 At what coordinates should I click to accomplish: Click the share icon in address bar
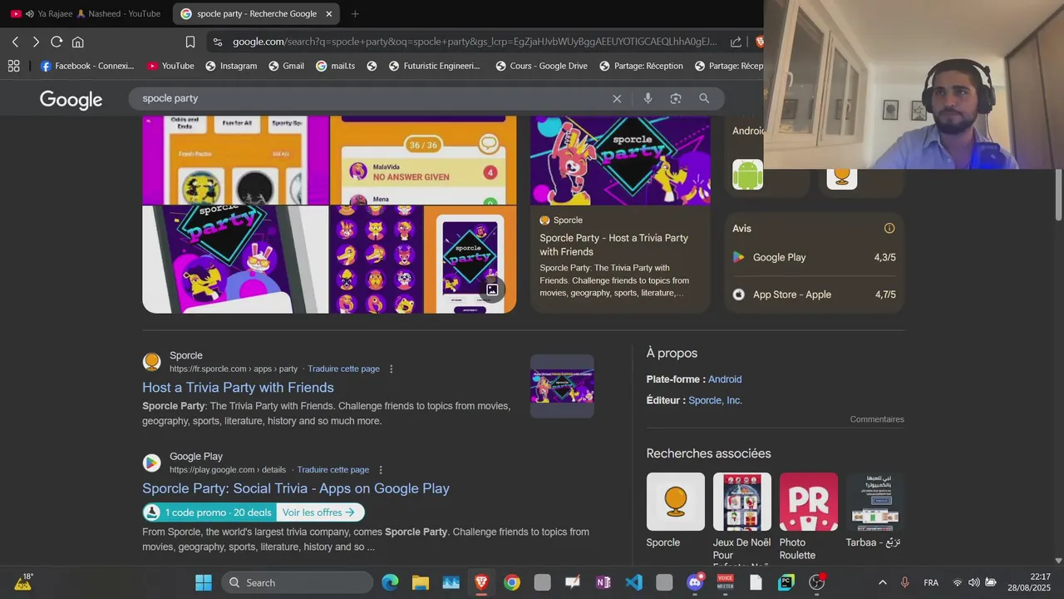pyautogui.click(x=736, y=42)
